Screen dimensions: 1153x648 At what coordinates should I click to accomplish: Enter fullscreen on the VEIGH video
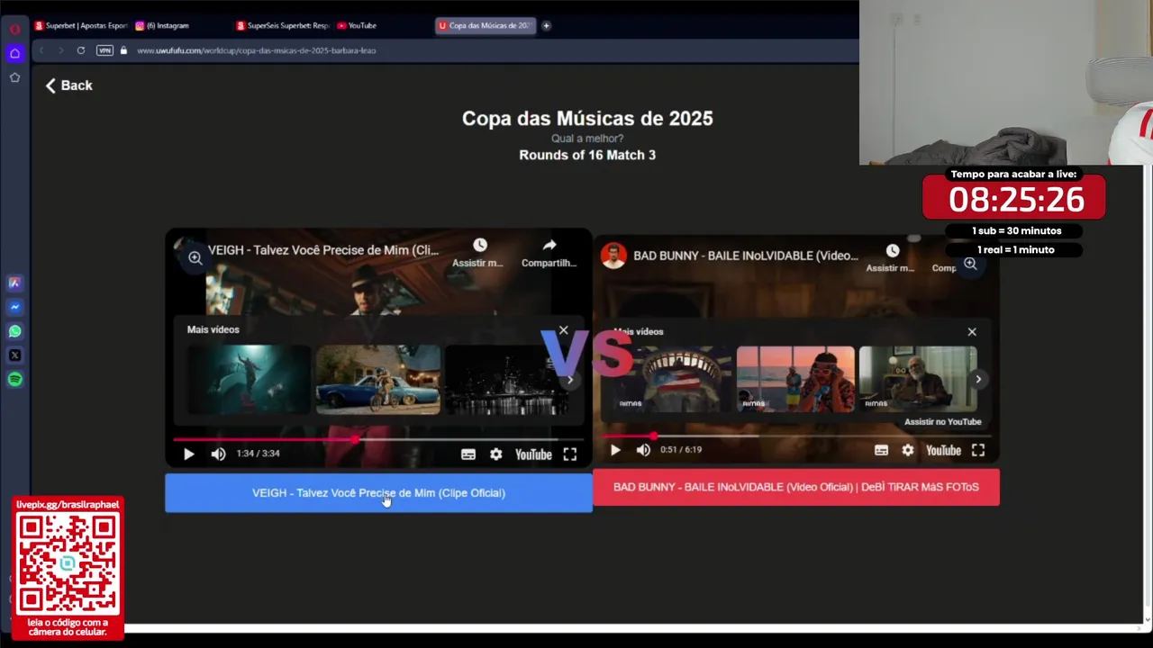570,454
